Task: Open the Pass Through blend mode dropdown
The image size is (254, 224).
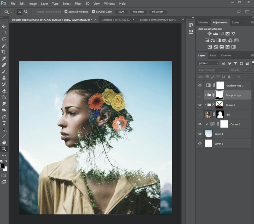Action: tap(214, 70)
